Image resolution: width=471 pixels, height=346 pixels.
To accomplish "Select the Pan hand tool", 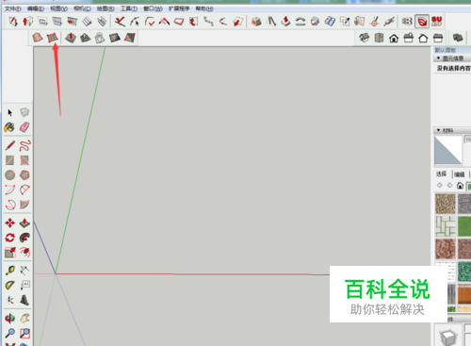I will pyautogui.click(x=24, y=318).
